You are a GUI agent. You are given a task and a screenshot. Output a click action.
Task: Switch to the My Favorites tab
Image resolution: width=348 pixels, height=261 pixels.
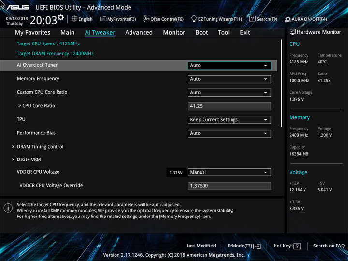coord(33,33)
